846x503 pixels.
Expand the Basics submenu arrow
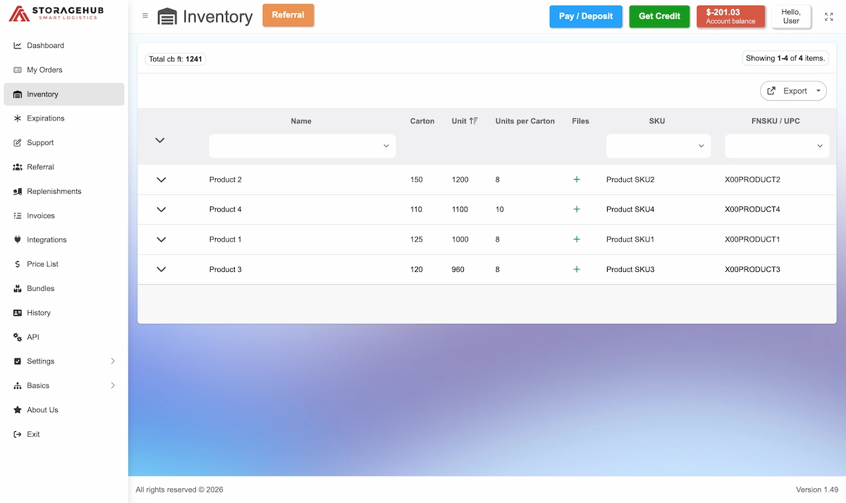tap(113, 386)
